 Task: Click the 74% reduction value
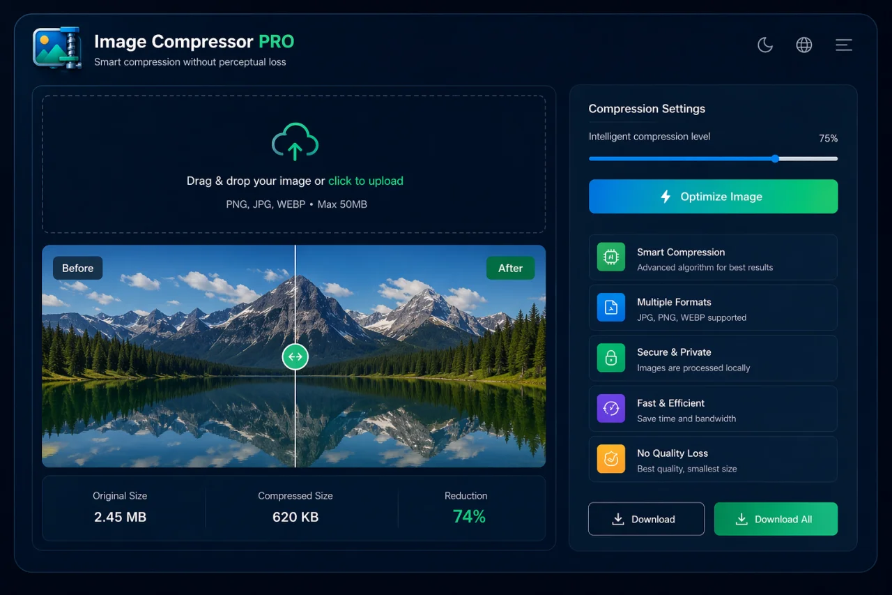pyautogui.click(x=469, y=516)
